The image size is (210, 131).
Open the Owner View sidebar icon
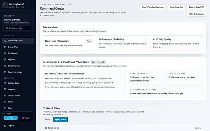coord(5,47)
